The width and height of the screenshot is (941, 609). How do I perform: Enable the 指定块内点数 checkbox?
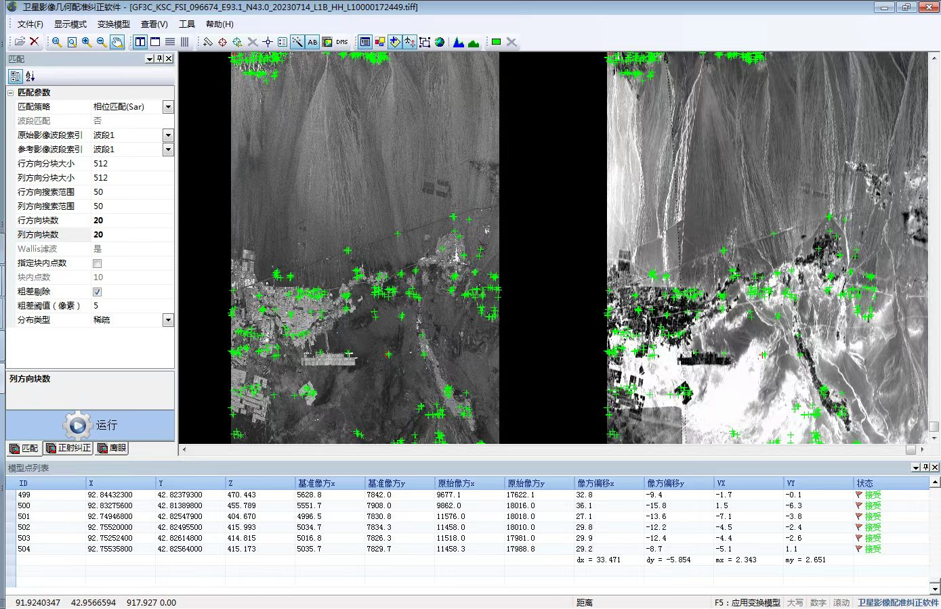(x=98, y=263)
